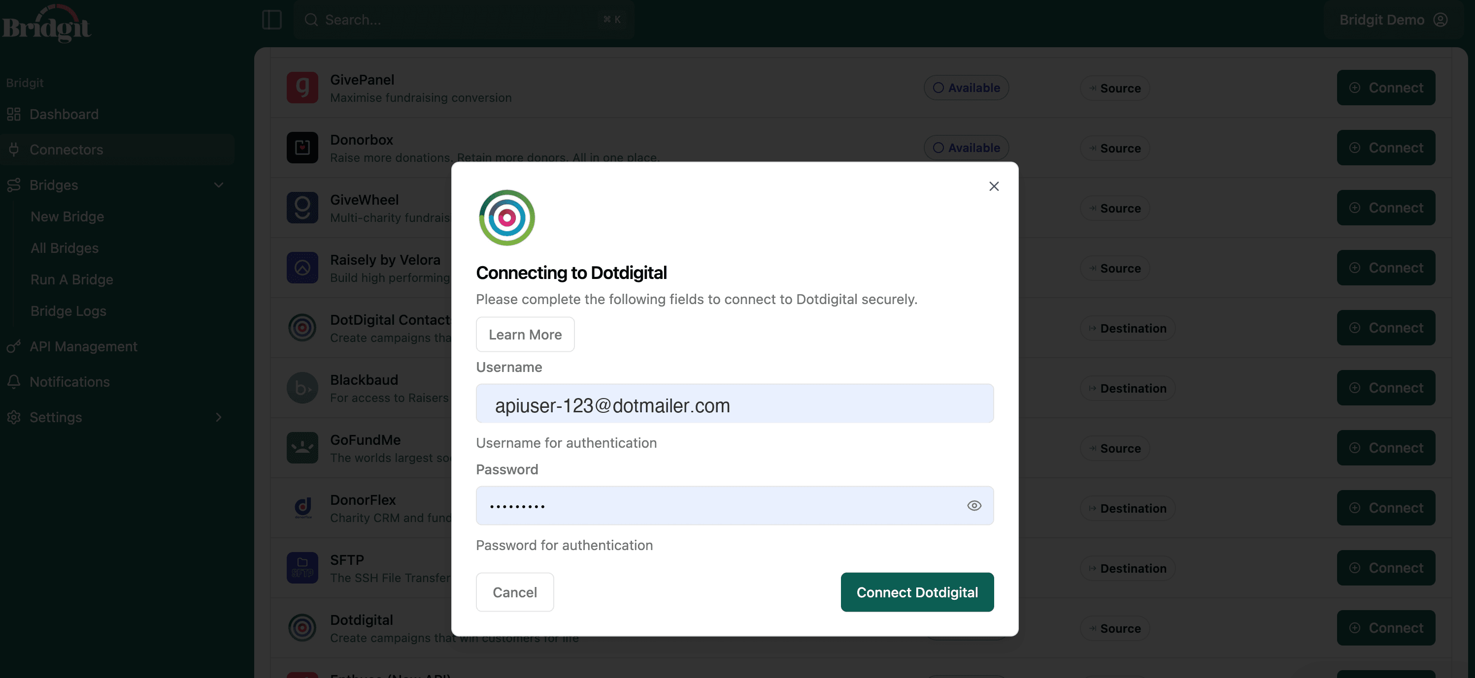This screenshot has width=1475, height=678.
Task: Click the Raisely by Velora logo icon
Action: (x=302, y=268)
